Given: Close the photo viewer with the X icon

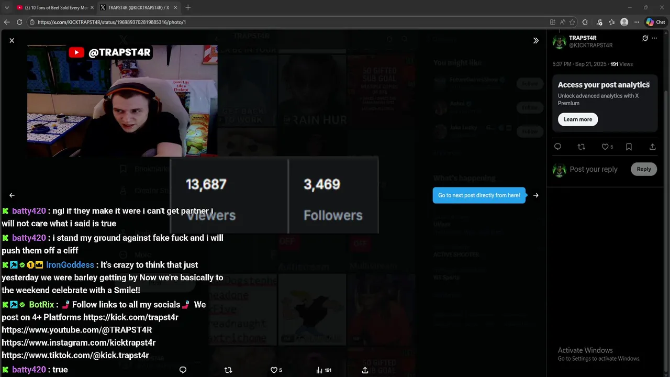Looking at the screenshot, I should pyautogui.click(x=12, y=40).
